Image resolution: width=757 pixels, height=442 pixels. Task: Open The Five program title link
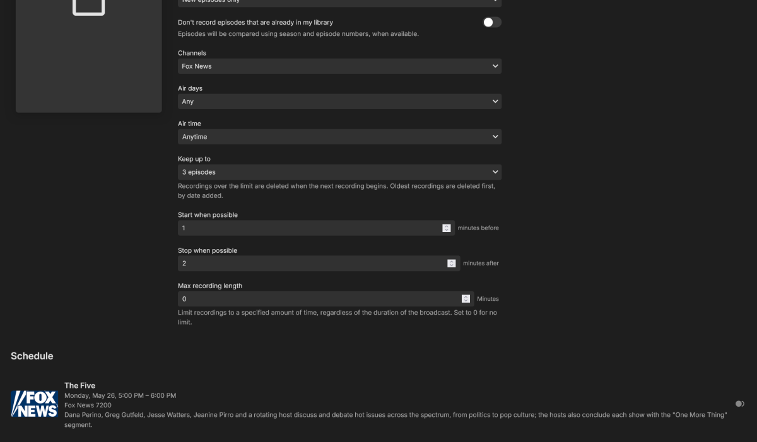79,385
